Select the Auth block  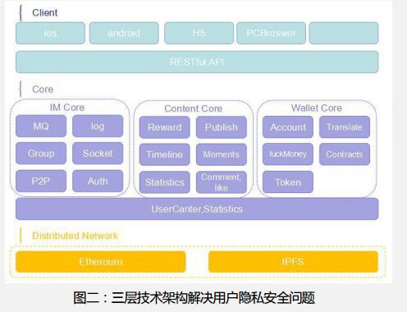pyautogui.click(x=98, y=181)
